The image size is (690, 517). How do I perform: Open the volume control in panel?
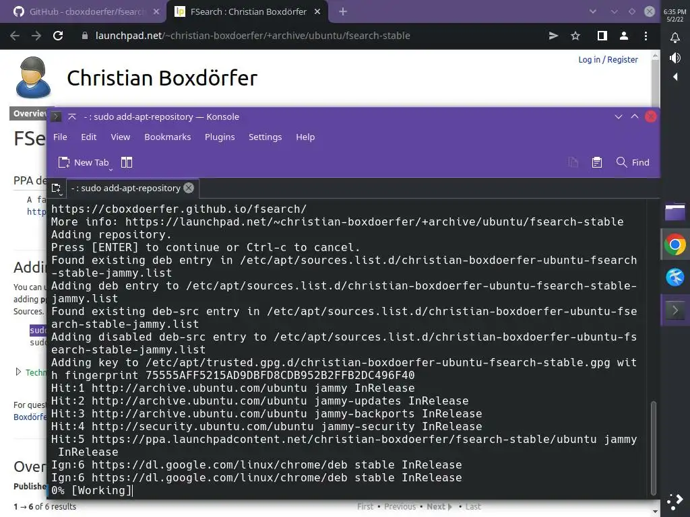675,58
